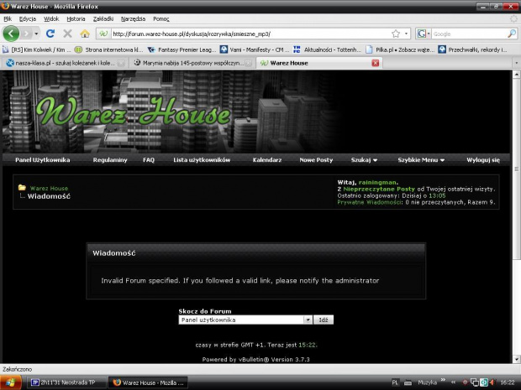Go to the Firefox home page icon
Image resolution: width=521 pixels, height=390 pixels.
click(84, 34)
